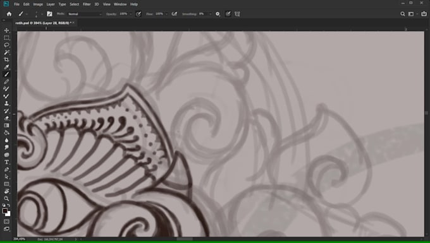430x243 pixels.
Task: Expand the status bar info arrow
Action: click(x=76, y=239)
